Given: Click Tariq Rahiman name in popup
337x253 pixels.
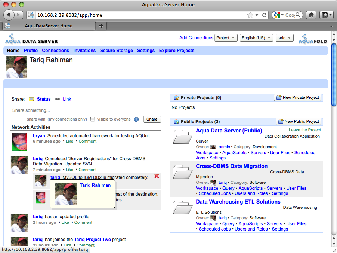Looking at the screenshot, I should 95,185.
